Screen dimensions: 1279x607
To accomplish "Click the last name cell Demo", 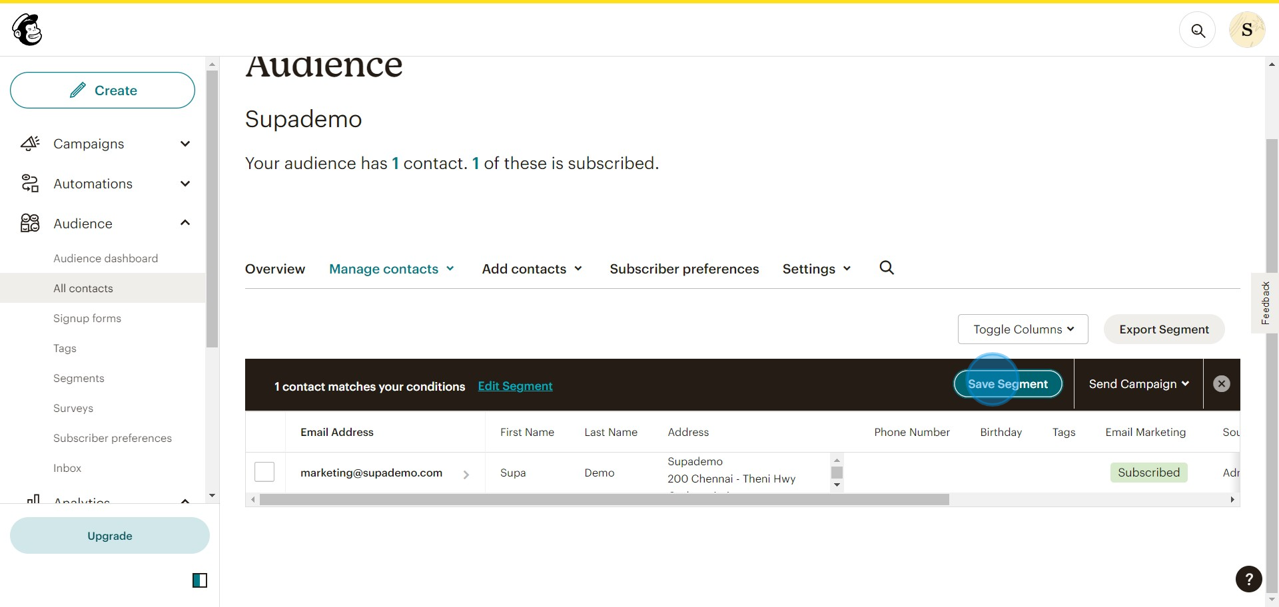I will pyautogui.click(x=600, y=473).
